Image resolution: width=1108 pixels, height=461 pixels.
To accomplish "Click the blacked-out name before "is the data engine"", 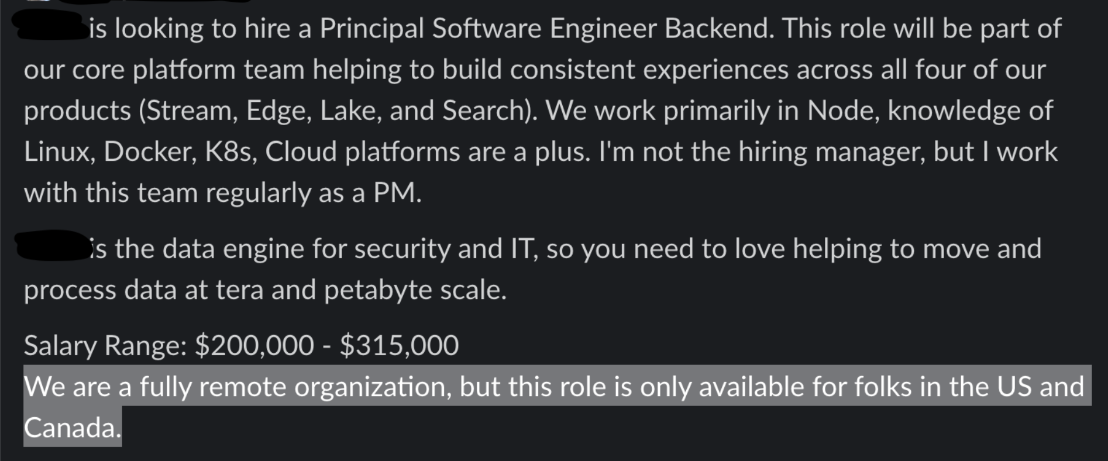I will pos(51,246).
